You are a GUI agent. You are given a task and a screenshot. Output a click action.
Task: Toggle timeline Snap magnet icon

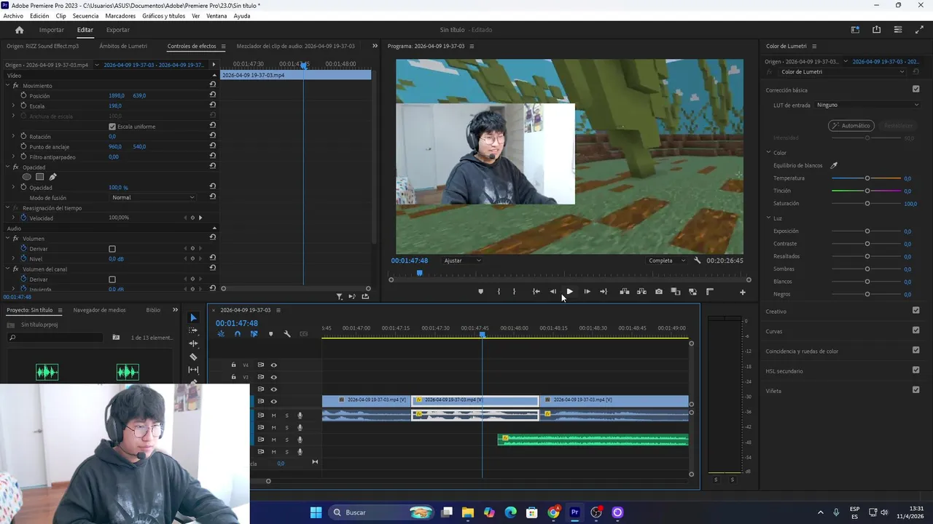point(238,334)
